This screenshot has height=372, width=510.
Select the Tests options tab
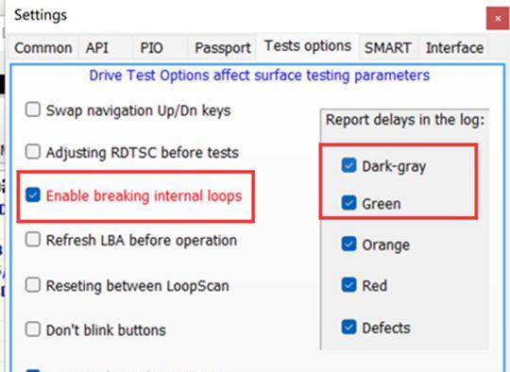308,46
